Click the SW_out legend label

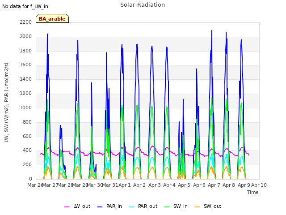(213, 206)
